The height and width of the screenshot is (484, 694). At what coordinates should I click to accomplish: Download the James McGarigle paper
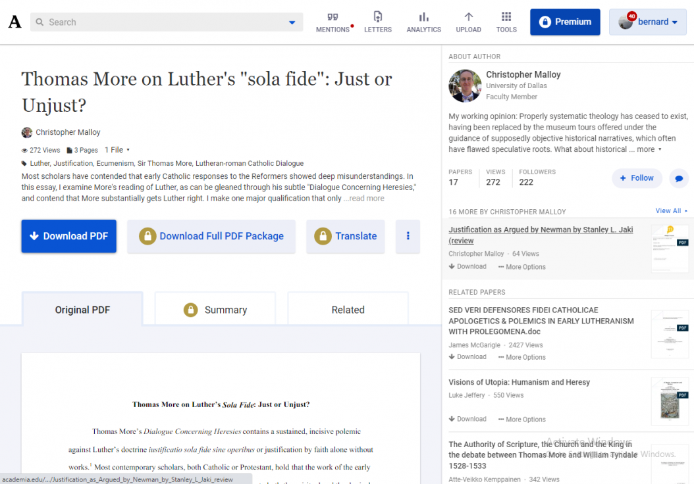[x=467, y=356]
